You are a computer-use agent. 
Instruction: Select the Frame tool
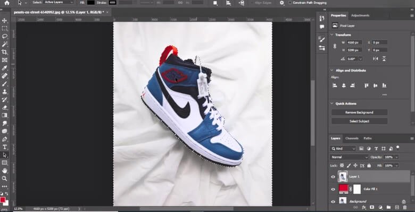pos(4,60)
